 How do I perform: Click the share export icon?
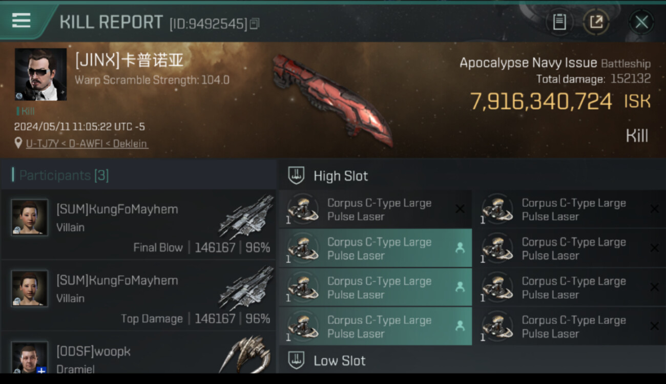point(596,22)
